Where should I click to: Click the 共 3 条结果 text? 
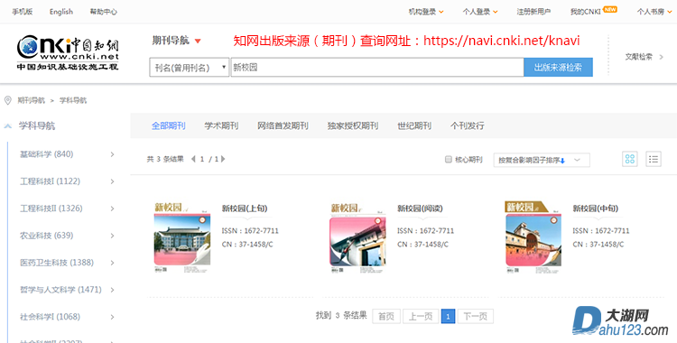(165, 159)
